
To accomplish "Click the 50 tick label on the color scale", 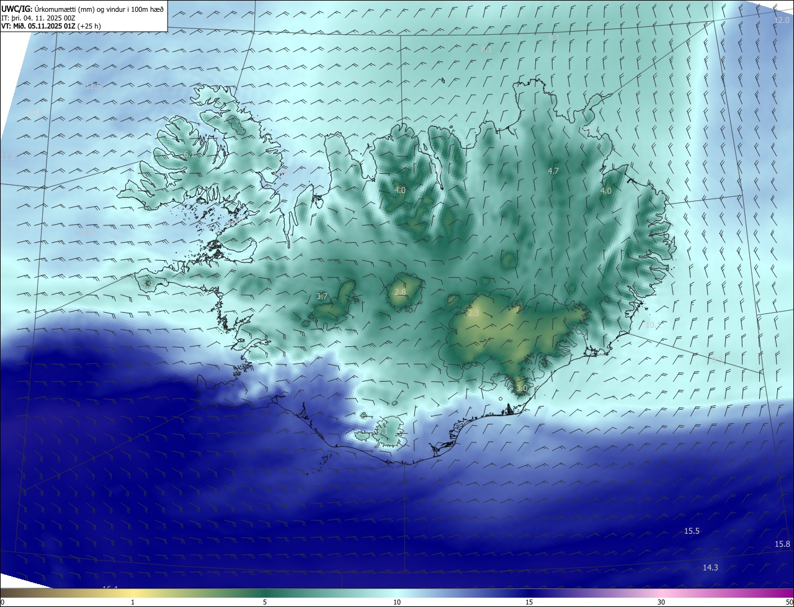I will [789, 603].
